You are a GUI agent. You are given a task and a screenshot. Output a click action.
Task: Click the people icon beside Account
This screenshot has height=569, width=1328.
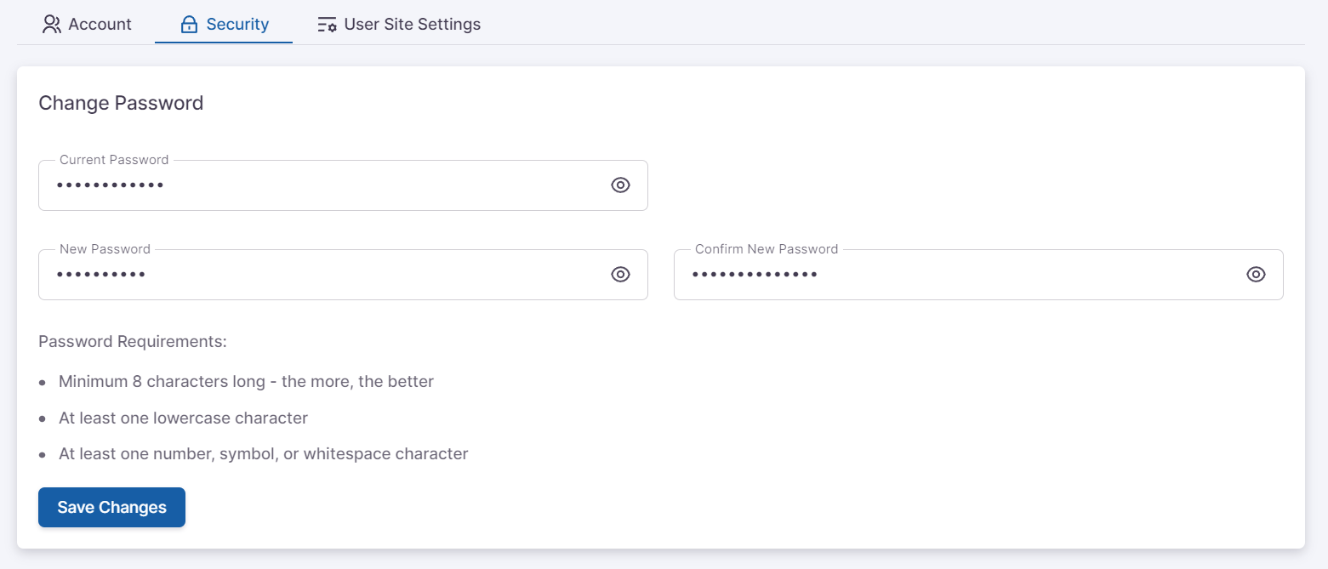[52, 25]
